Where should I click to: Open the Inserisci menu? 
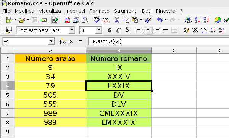coord(75,11)
